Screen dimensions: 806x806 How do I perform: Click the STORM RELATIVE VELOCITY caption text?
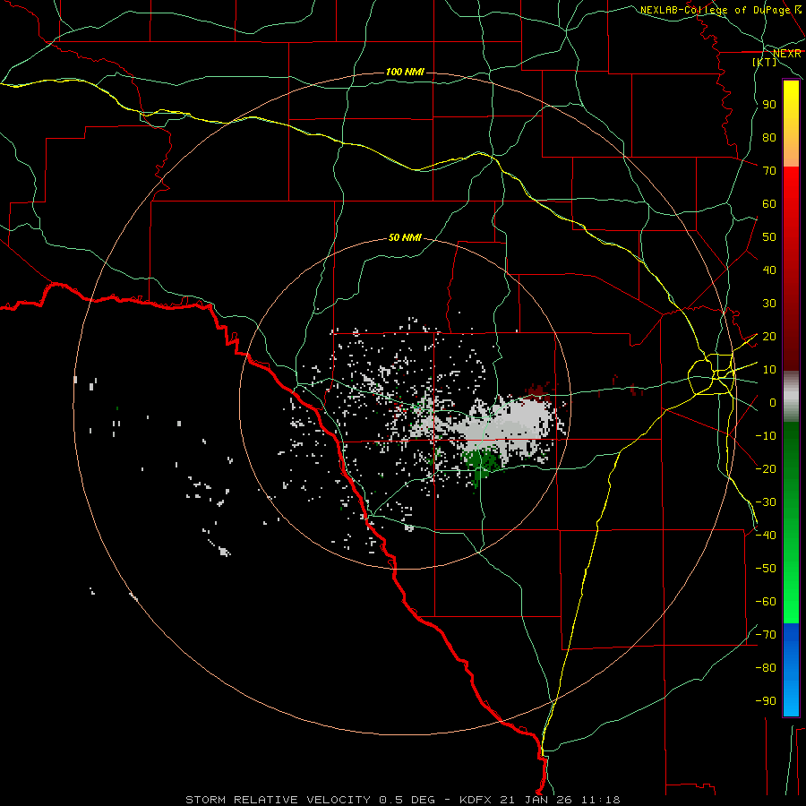(x=278, y=800)
